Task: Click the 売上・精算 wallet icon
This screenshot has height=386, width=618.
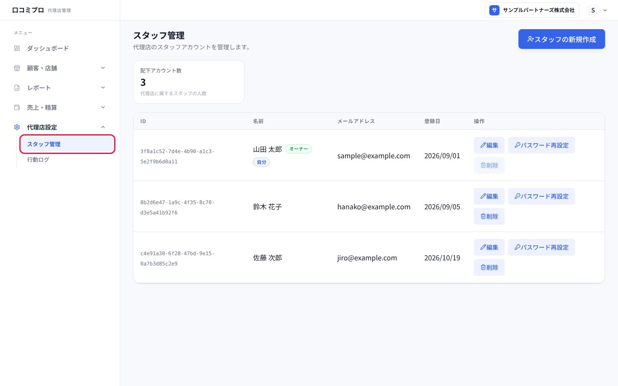Action: 17,108
